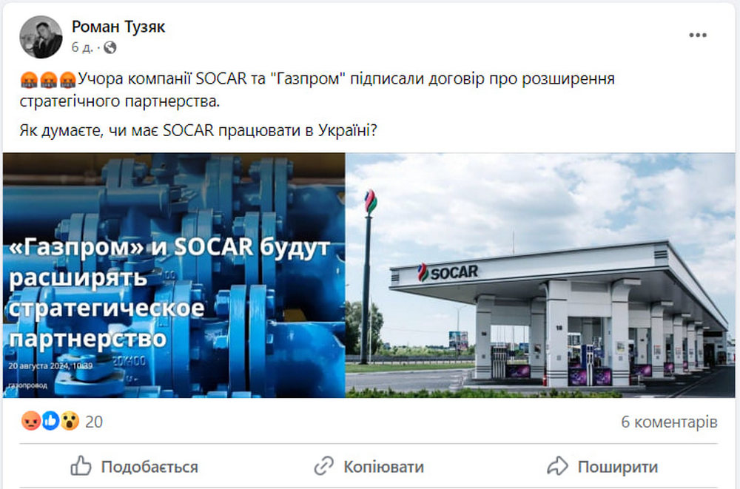The height and width of the screenshot is (489, 740).
Task: Open the 6 коментарів comments link
Action: (x=669, y=422)
